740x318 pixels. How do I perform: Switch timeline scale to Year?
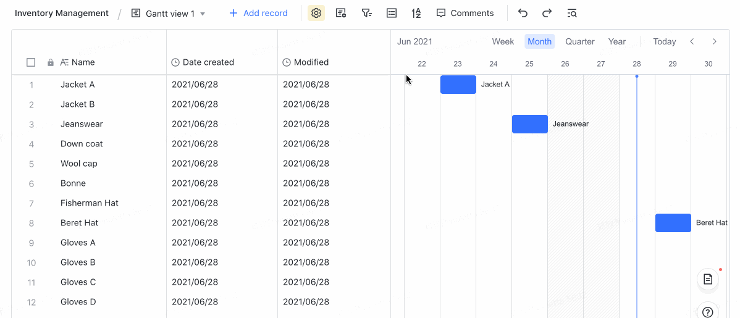616,41
